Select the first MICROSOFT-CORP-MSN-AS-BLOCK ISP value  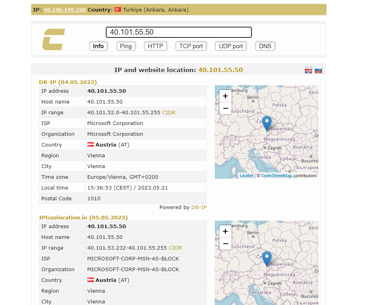133,258
